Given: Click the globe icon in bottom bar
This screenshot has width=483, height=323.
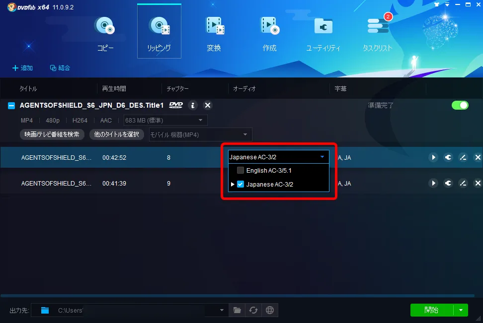Looking at the screenshot, I should 270,310.
